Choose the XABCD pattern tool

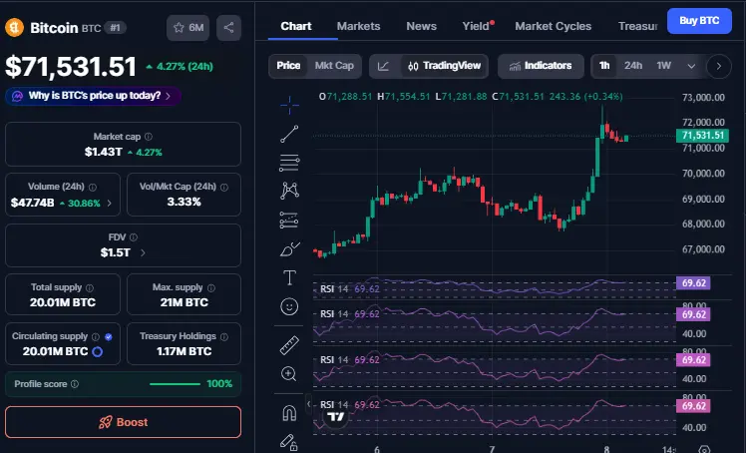(x=289, y=191)
